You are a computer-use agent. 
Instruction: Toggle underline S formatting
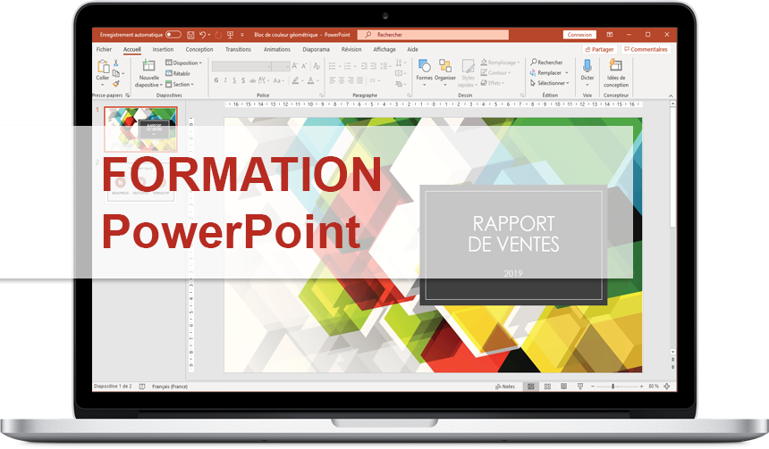point(234,80)
